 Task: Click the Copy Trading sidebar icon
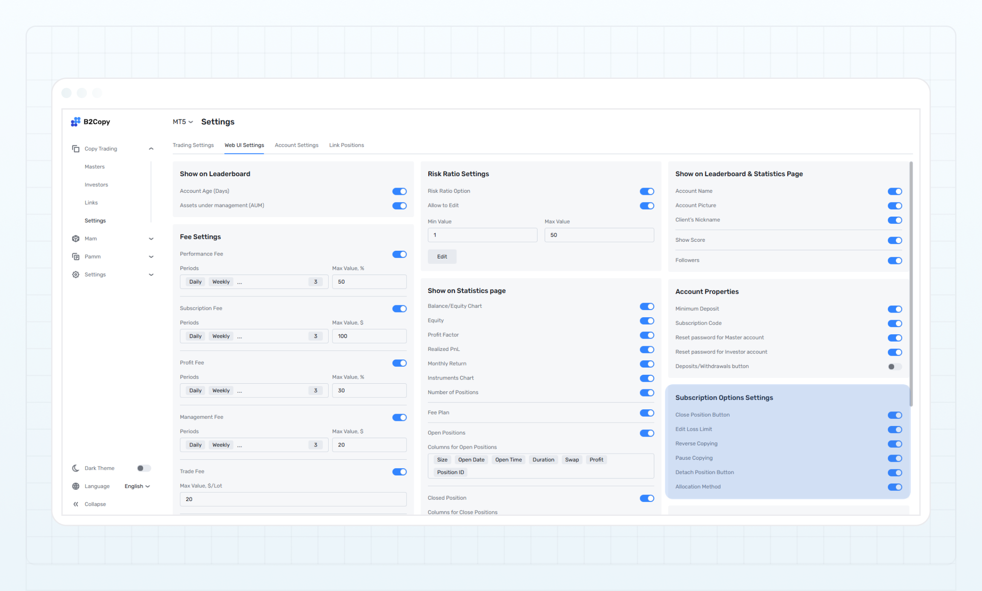pyautogui.click(x=76, y=149)
